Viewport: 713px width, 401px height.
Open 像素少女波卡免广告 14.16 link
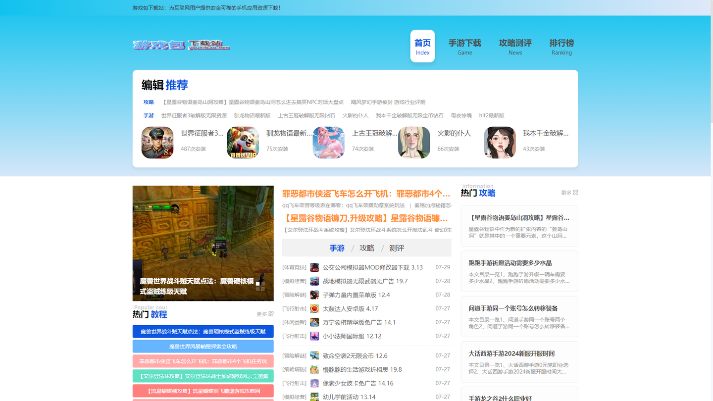pos(358,383)
